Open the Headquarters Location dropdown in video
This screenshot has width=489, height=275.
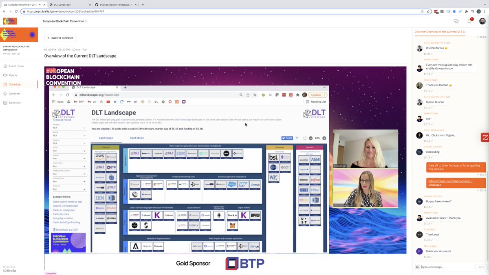coord(69,174)
